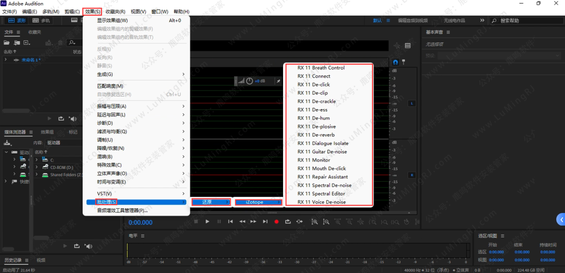Click the zoom in amplitude icon
Viewport: 565px width, 273px height.
tap(314, 222)
